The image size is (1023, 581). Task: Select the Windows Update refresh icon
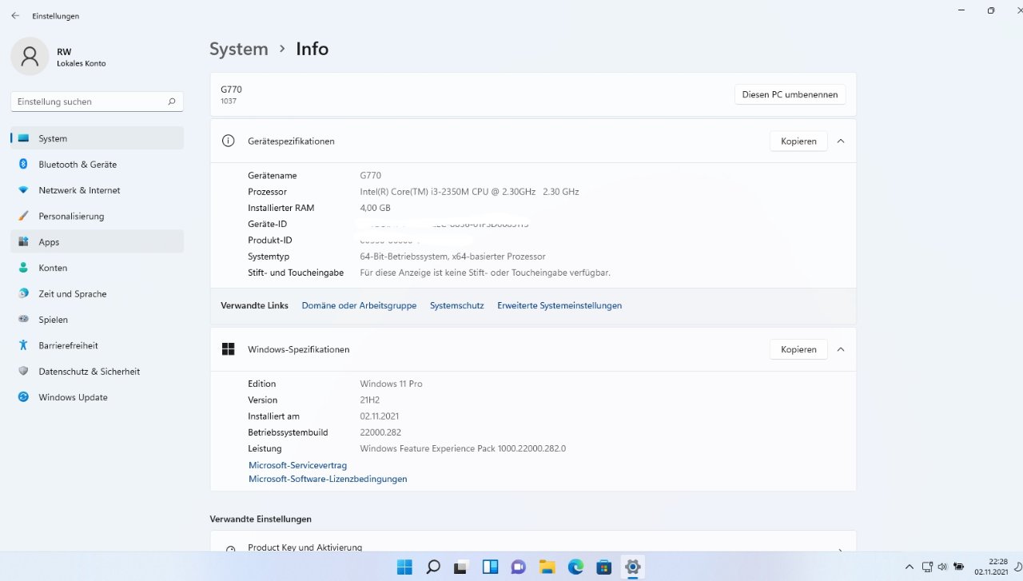(23, 396)
